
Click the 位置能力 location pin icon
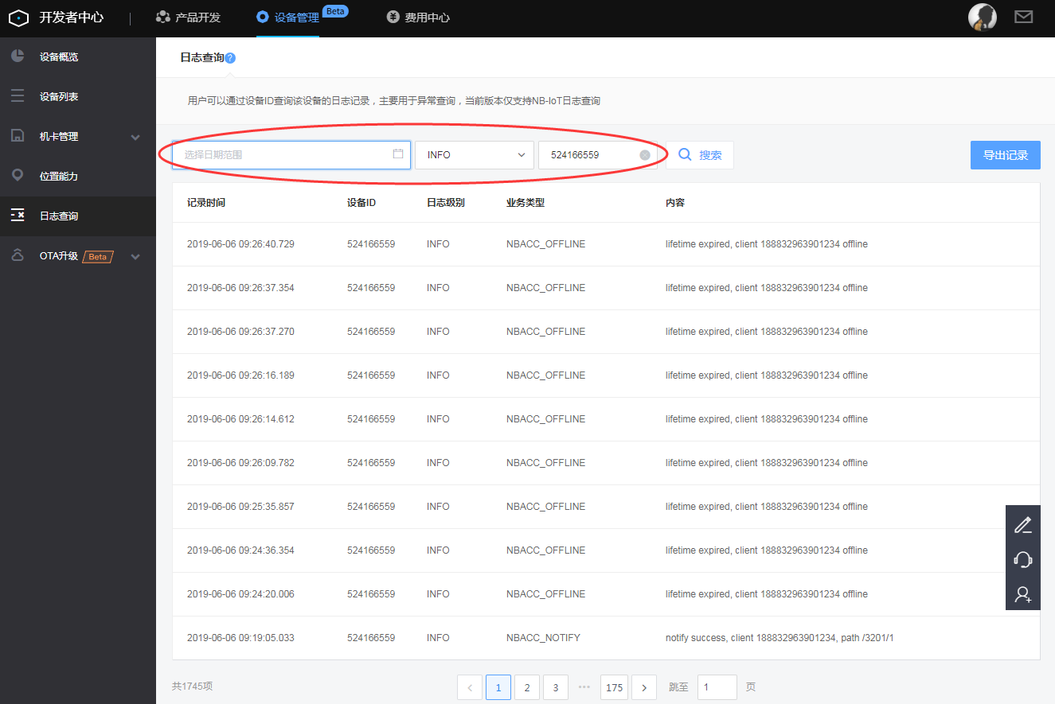tap(18, 176)
